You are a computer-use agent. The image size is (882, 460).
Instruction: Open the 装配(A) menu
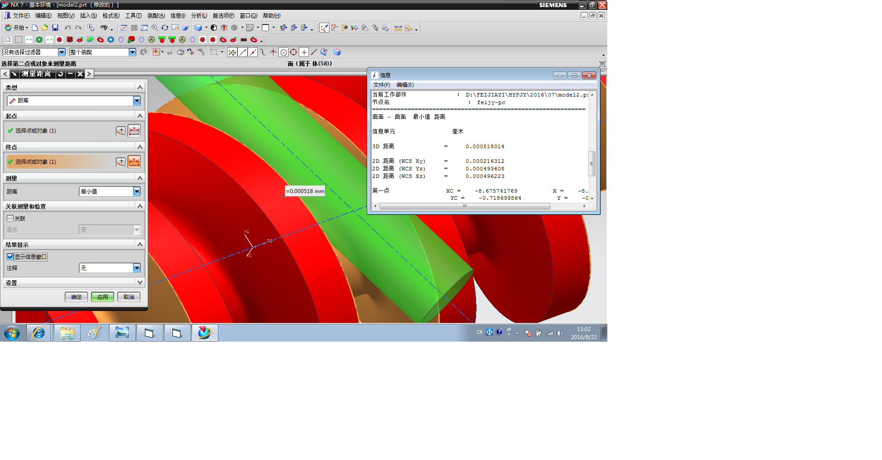(156, 16)
